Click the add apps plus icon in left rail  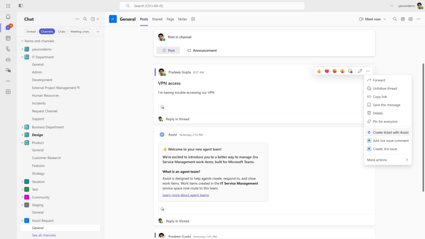click(8, 92)
